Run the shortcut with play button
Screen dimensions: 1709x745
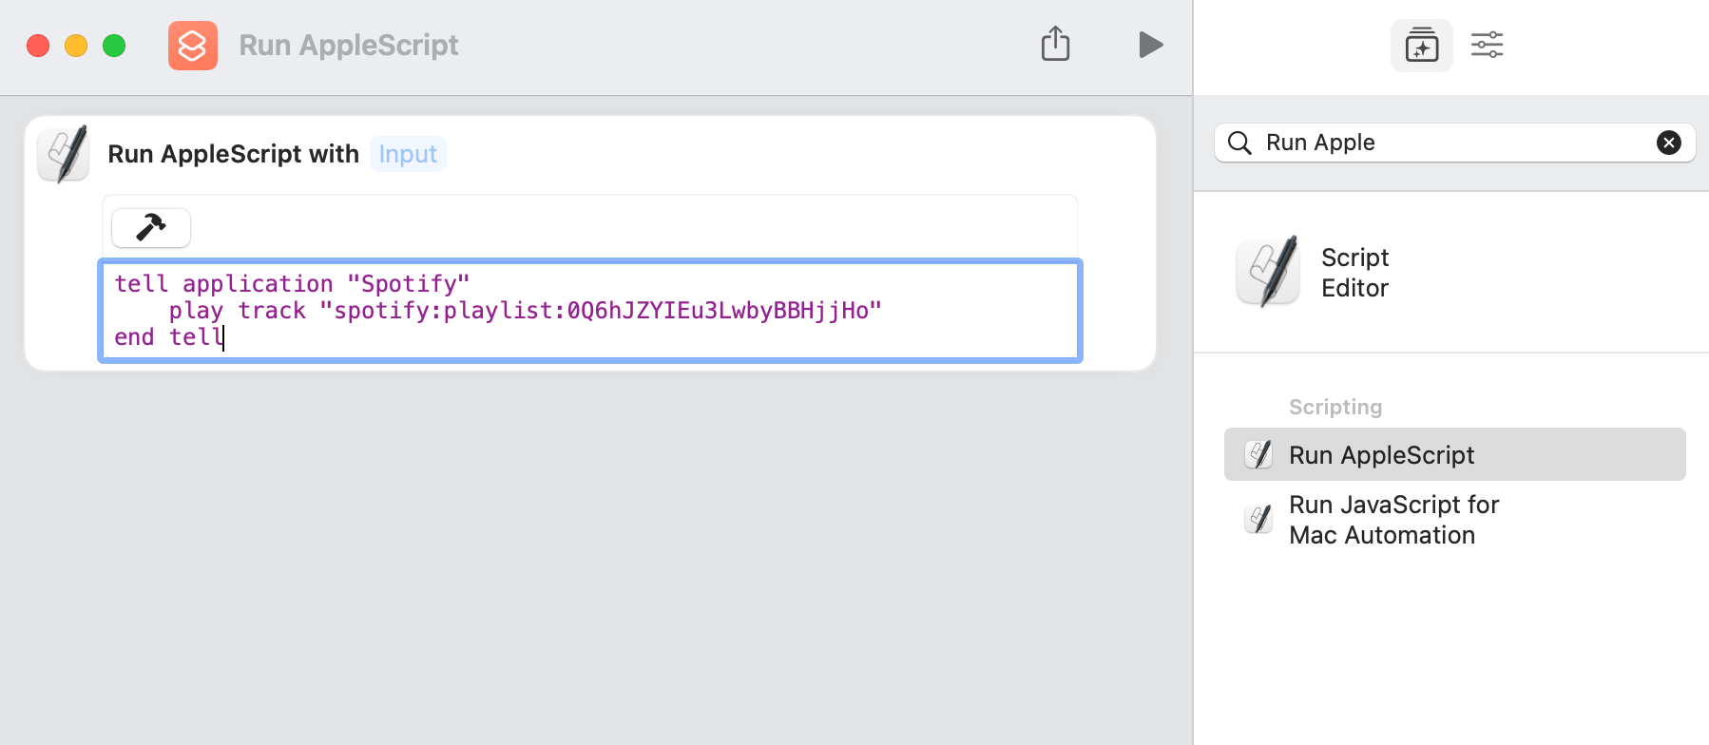1150,45
